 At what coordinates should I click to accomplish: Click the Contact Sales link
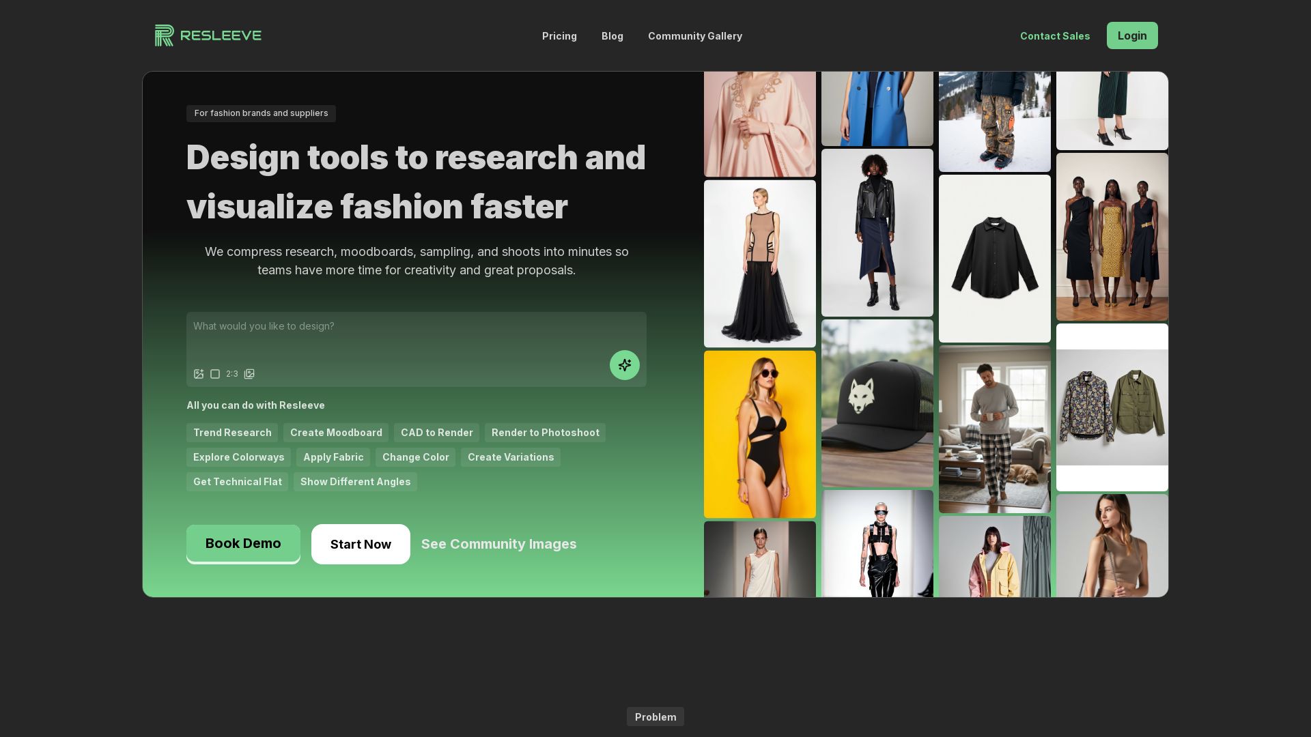point(1054,36)
